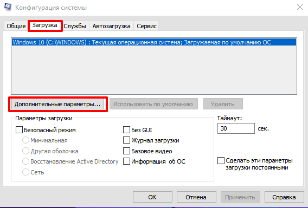Viewport: 308px width, 208px height.
Task: Click the Удалить button
Action: [223, 104]
